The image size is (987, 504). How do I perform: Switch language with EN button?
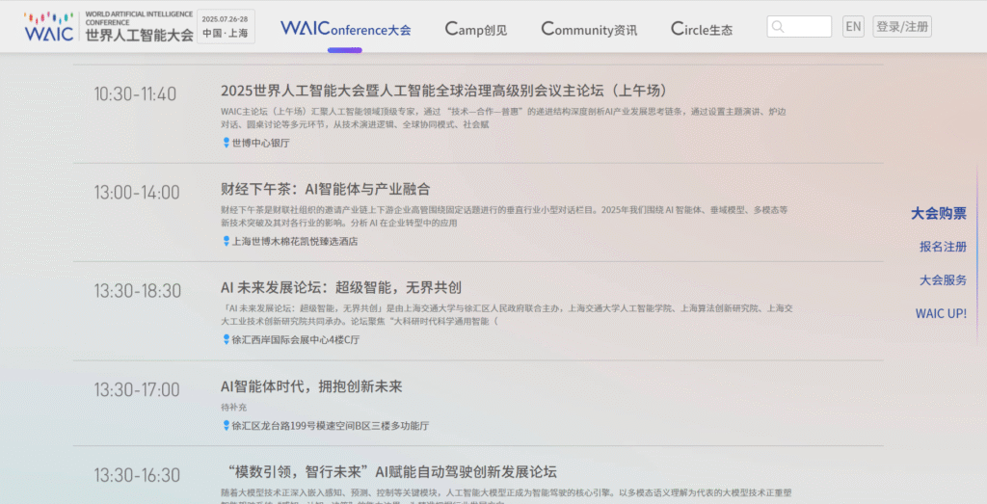pyautogui.click(x=853, y=27)
